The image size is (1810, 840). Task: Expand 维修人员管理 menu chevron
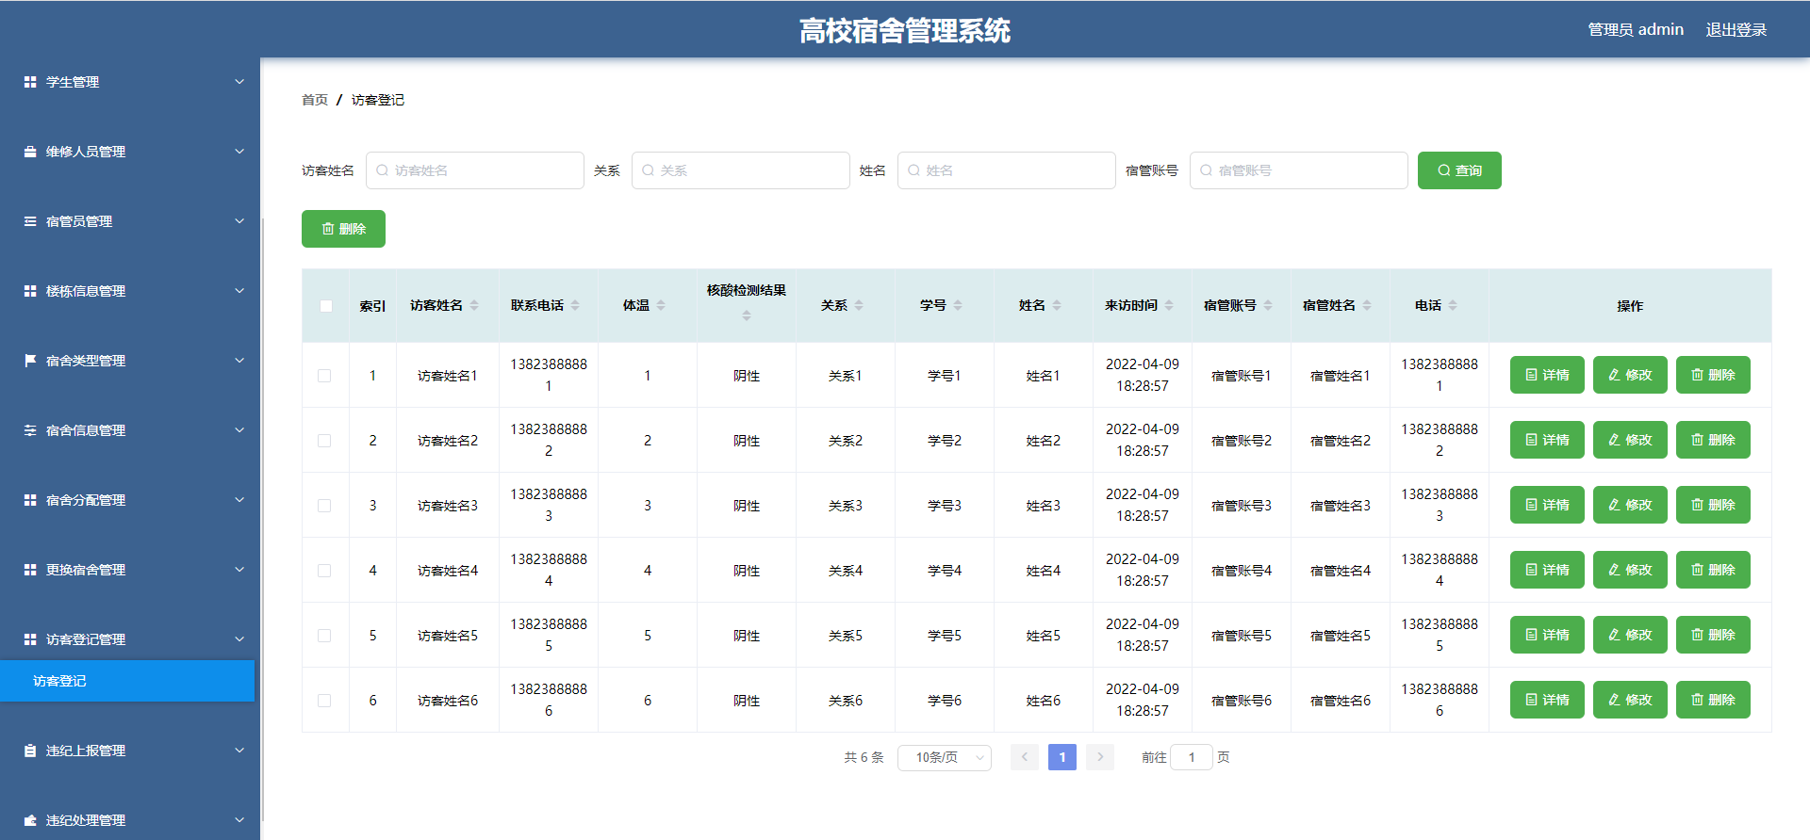(x=239, y=152)
